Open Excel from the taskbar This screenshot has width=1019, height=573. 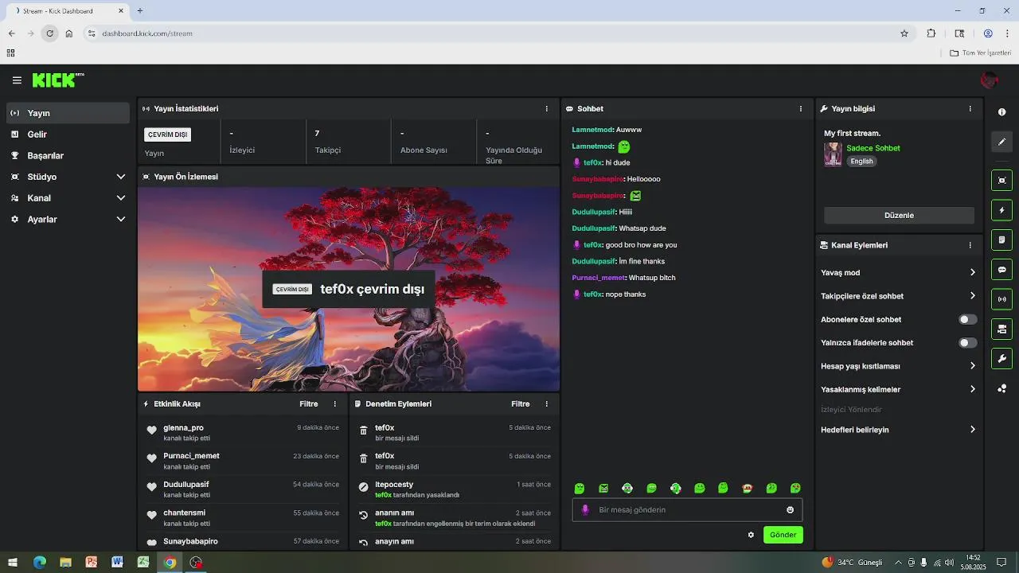[x=143, y=563]
